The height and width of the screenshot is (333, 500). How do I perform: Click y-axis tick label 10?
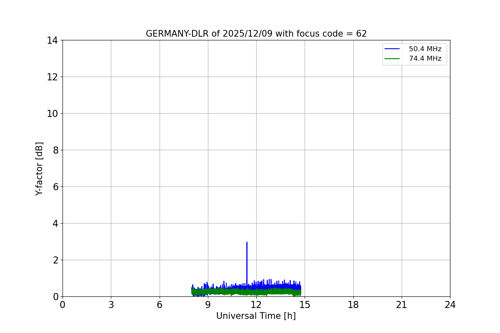52,114
